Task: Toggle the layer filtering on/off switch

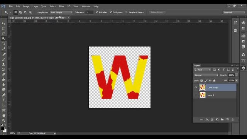Action: click(x=238, y=69)
